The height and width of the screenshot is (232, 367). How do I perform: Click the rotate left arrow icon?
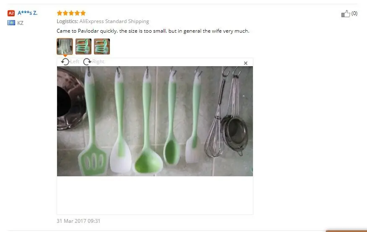click(65, 62)
